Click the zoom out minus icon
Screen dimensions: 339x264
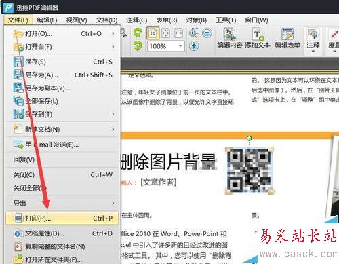(207, 33)
